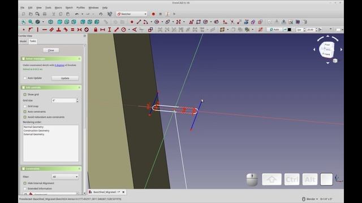Select the create arc tool
The height and width of the screenshot is (203, 362).
(x=146, y=22)
